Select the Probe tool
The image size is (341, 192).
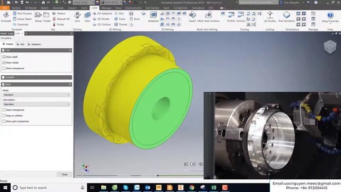58,25
